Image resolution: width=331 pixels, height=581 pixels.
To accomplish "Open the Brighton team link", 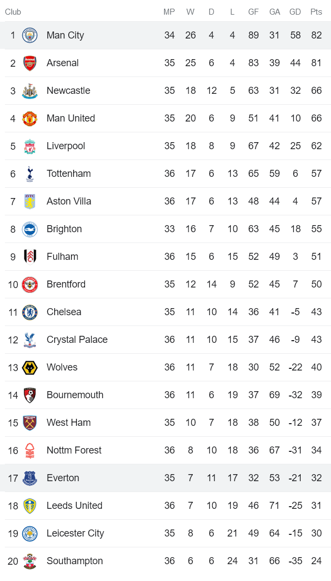I will coord(64,229).
